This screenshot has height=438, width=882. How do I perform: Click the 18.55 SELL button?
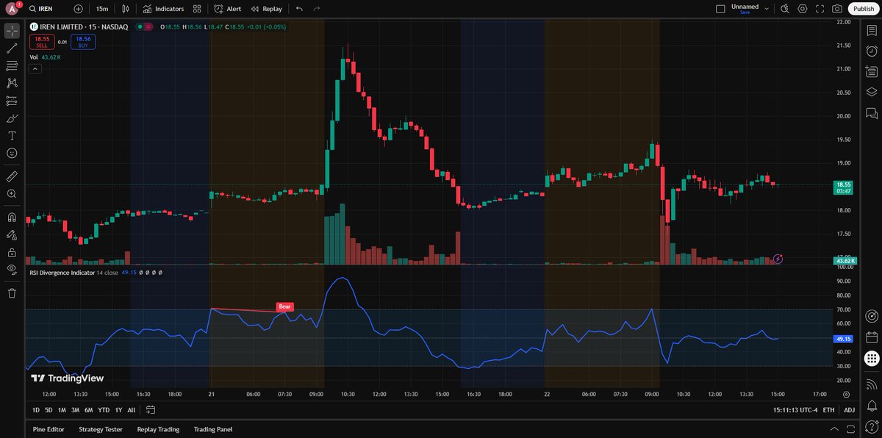click(x=41, y=42)
